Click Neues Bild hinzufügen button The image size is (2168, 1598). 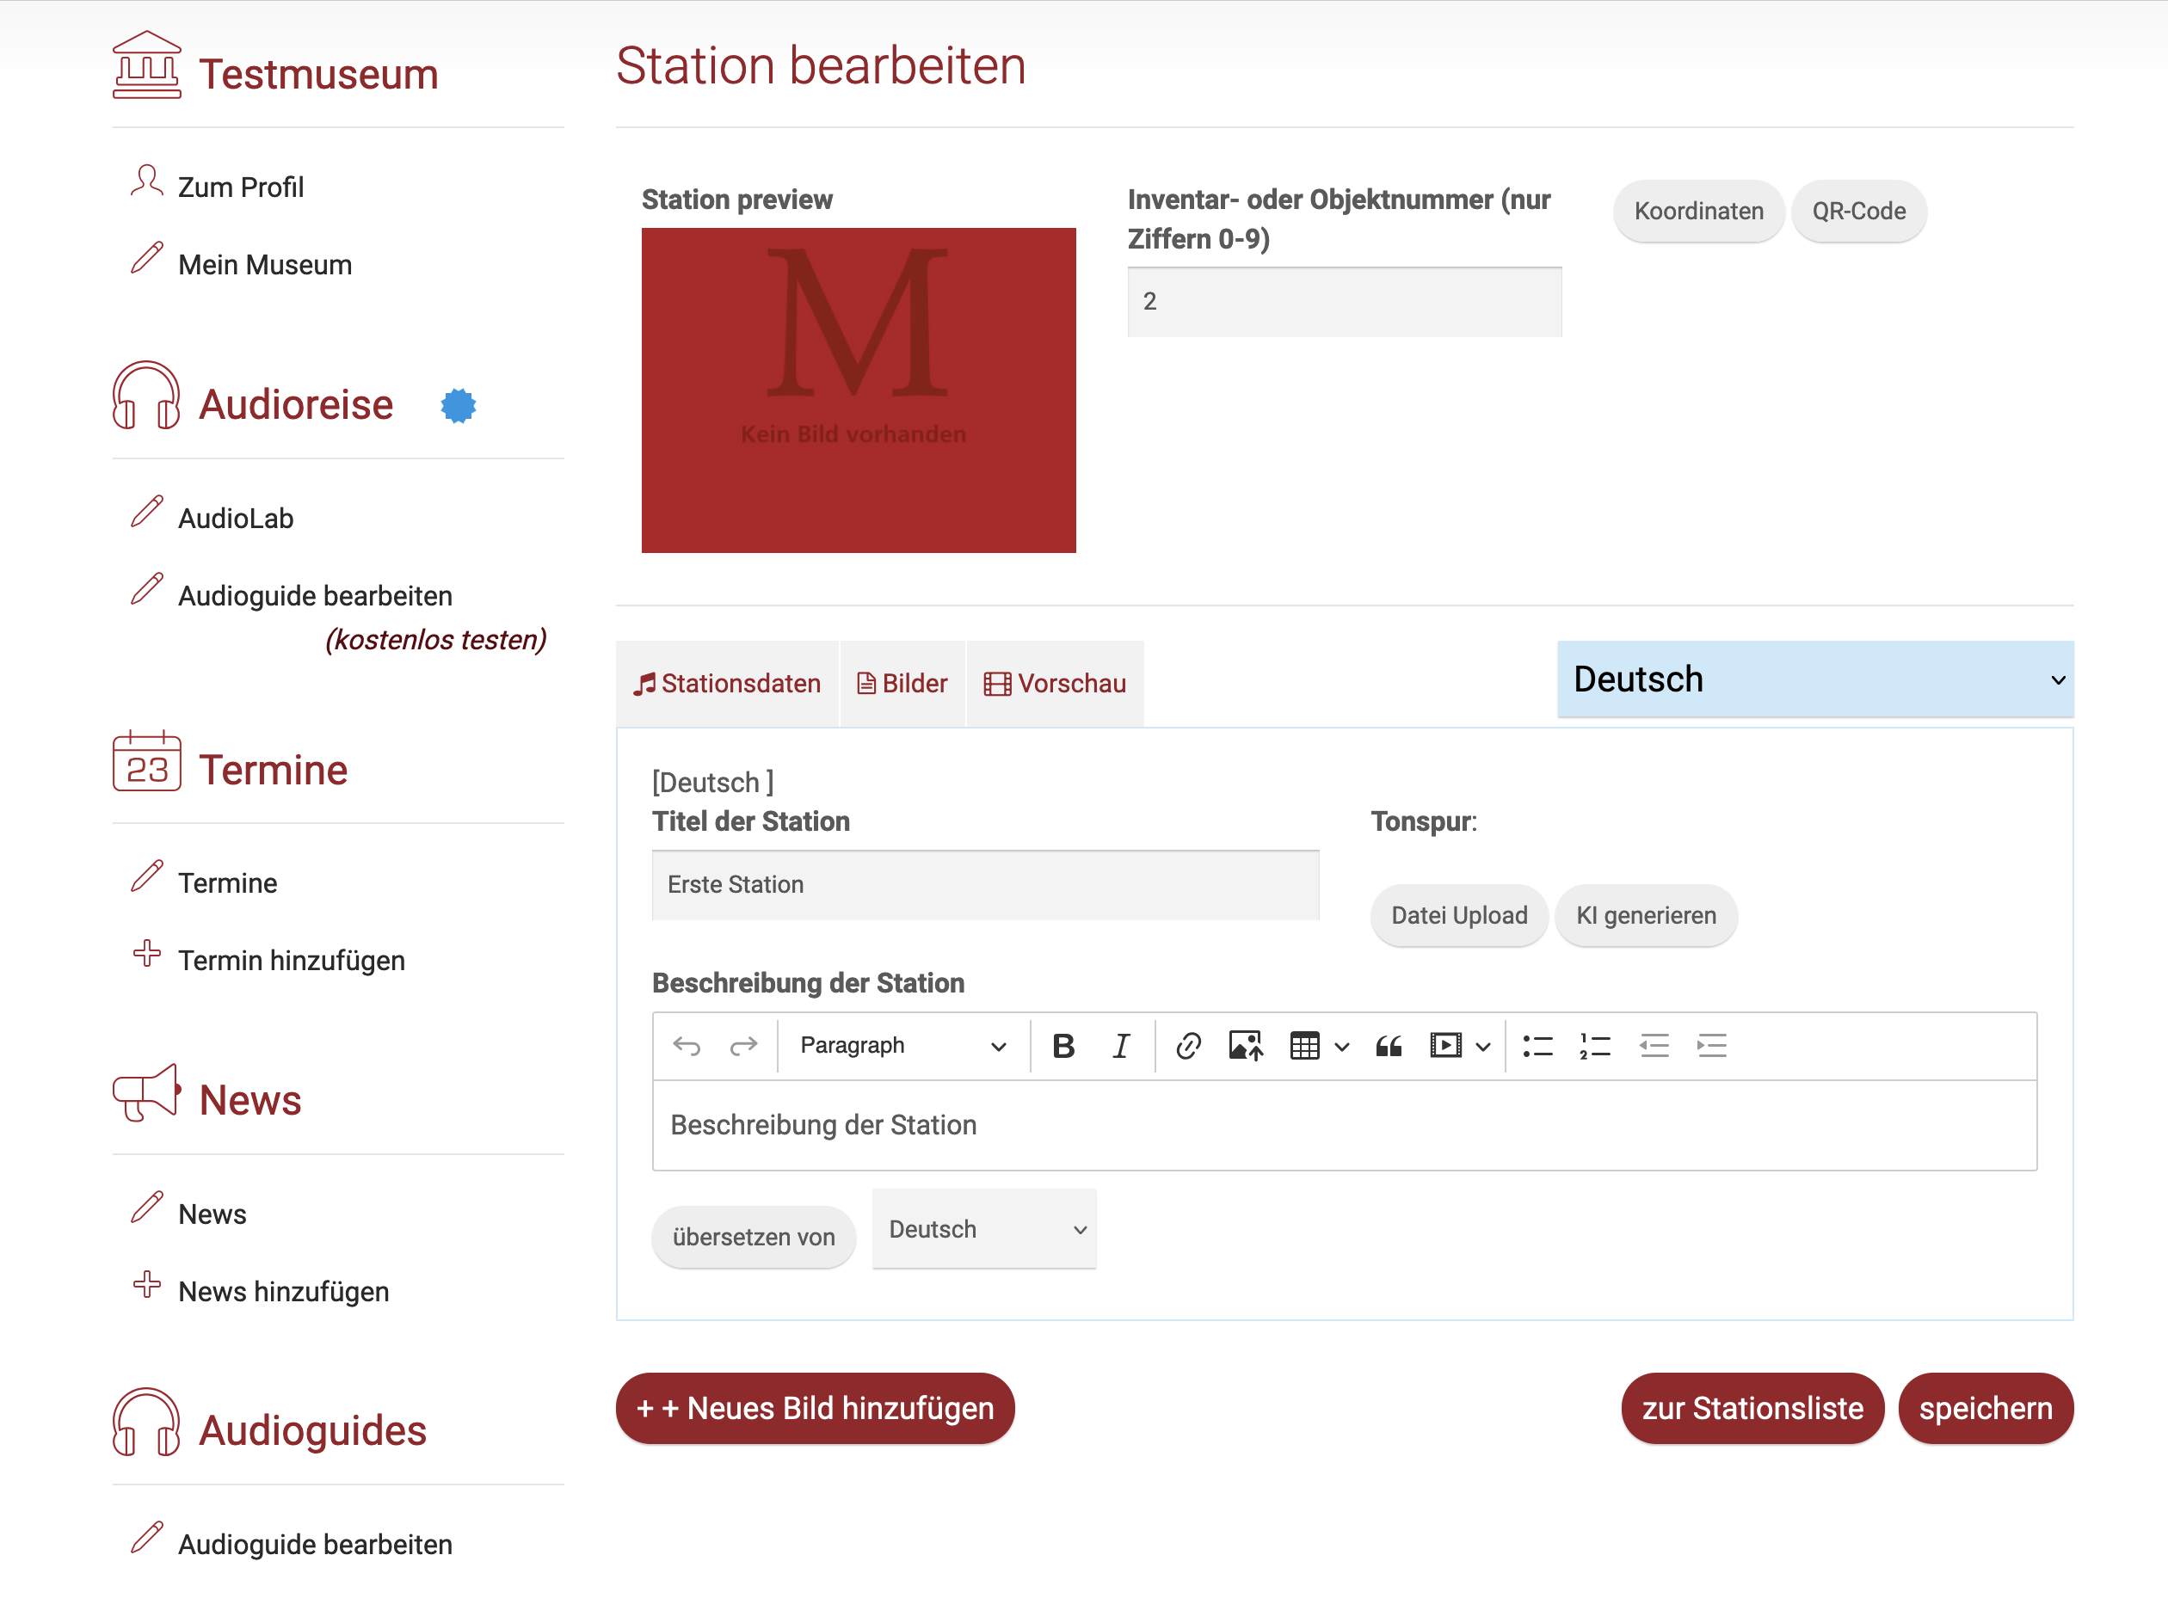pyautogui.click(x=816, y=1409)
